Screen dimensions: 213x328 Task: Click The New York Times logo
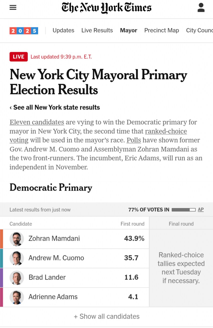107,8
